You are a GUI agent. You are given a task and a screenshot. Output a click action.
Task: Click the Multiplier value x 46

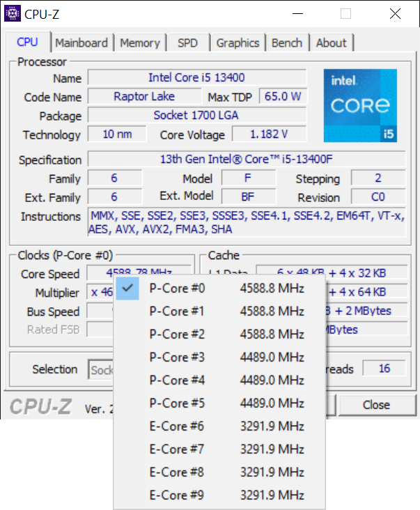pyautogui.click(x=100, y=293)
